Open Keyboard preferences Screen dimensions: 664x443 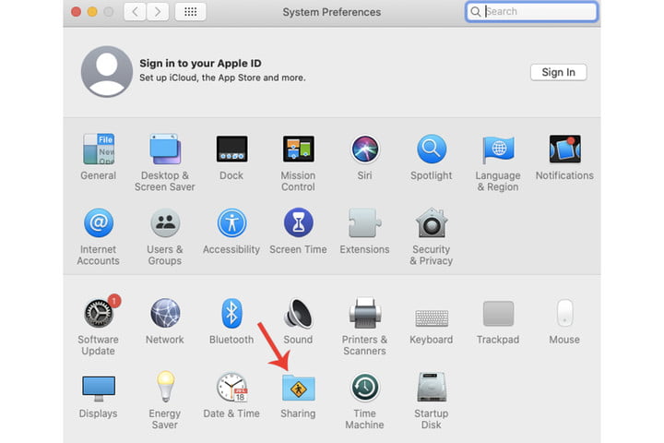click(431, 317)
